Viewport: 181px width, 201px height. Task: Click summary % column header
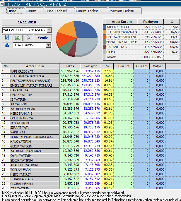(x=172, y=22)
